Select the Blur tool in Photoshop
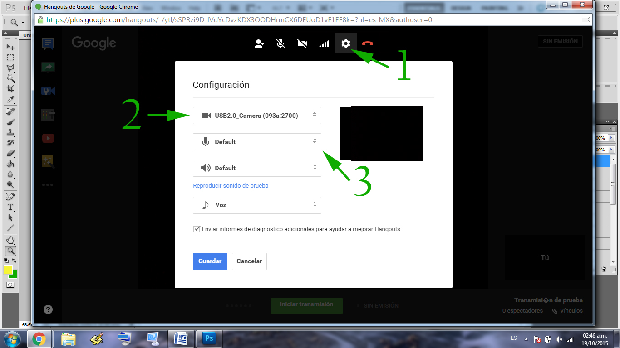Viewport: 620px width, 348px height. coord(10,174)
